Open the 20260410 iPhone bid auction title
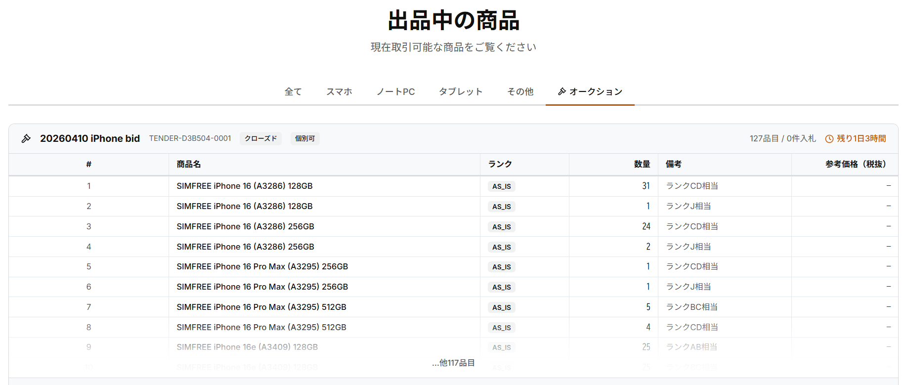Screen dimensions: 907x385 [90, 139]
